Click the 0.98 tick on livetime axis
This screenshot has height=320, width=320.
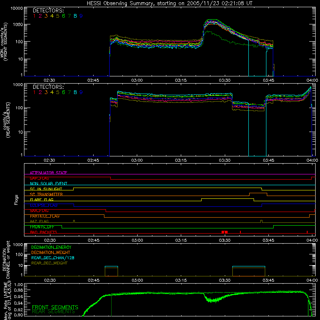(18, 290)
